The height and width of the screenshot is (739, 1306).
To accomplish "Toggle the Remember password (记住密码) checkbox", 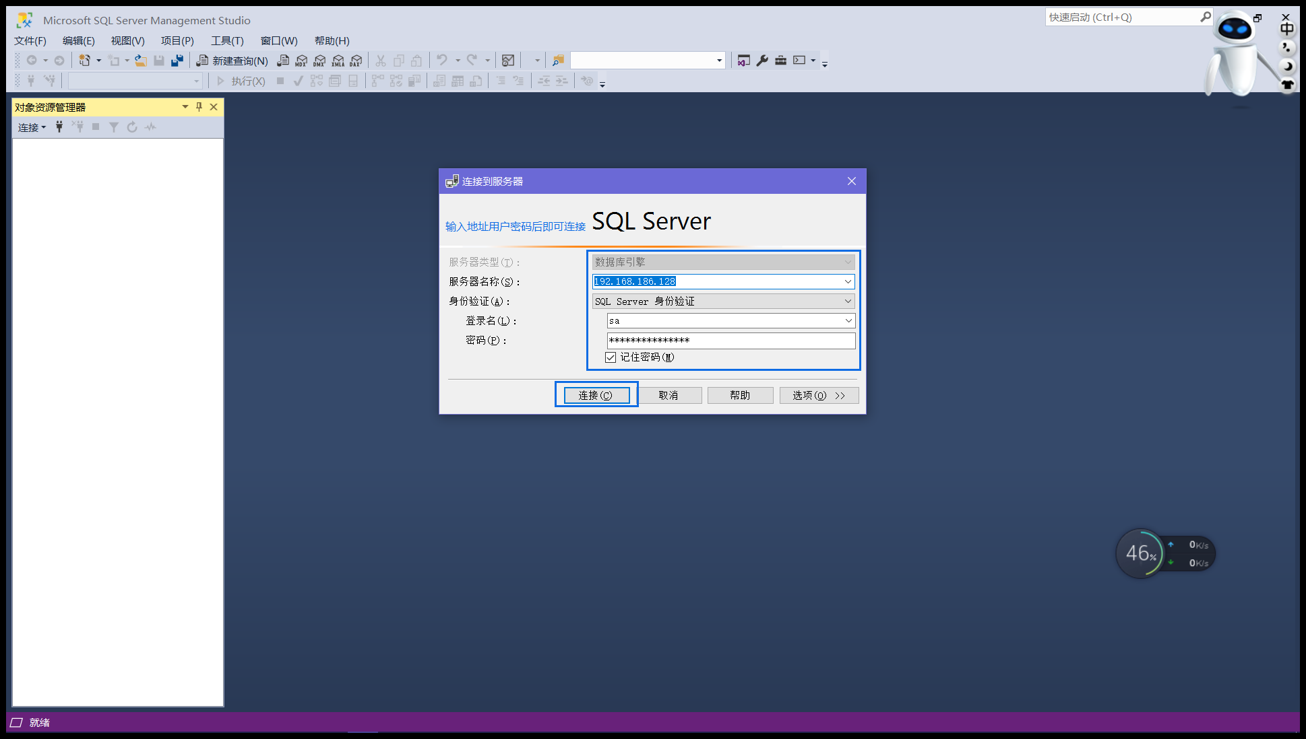I will click(x=611, y=357).
